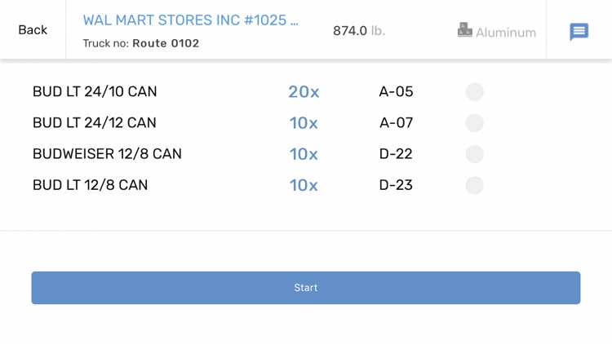Open the chat message icon
612x344 pixels.
(579, 31)
